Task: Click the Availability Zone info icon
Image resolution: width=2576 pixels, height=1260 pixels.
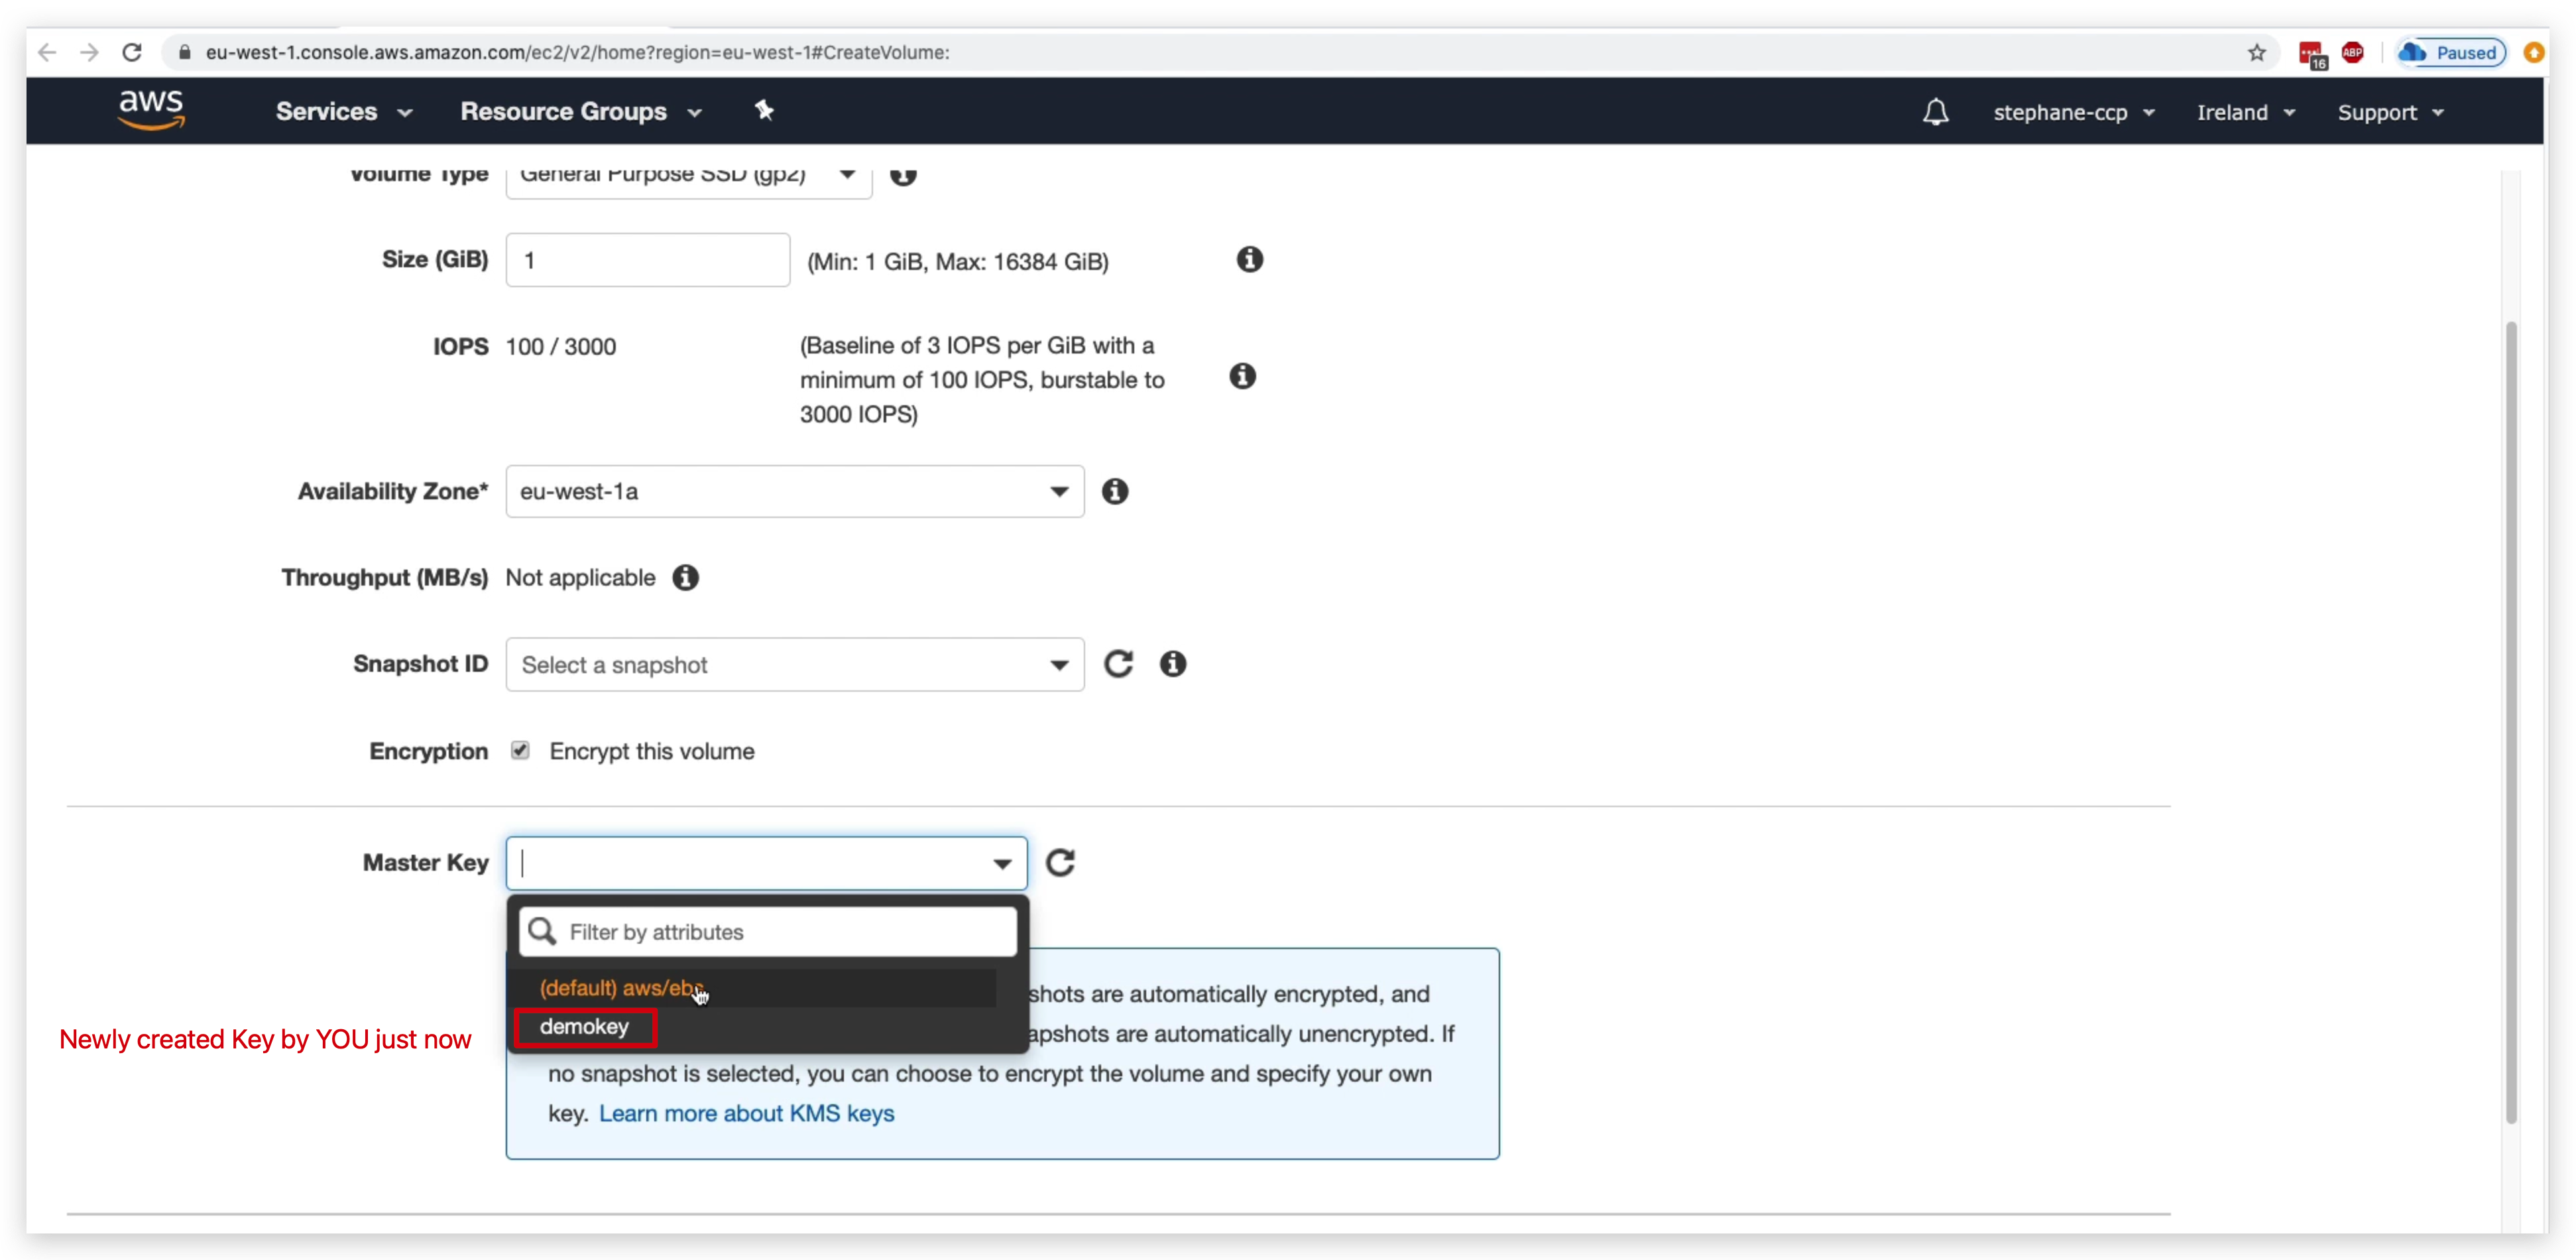Action: (1115, 491)
